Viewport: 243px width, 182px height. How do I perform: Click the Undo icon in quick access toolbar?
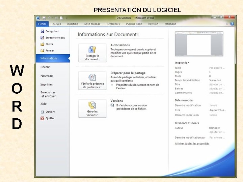[49, 18]
